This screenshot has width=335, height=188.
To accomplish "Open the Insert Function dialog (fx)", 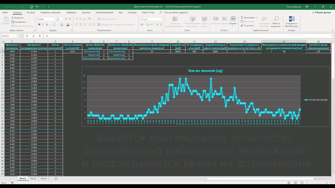I will (40, 36).
